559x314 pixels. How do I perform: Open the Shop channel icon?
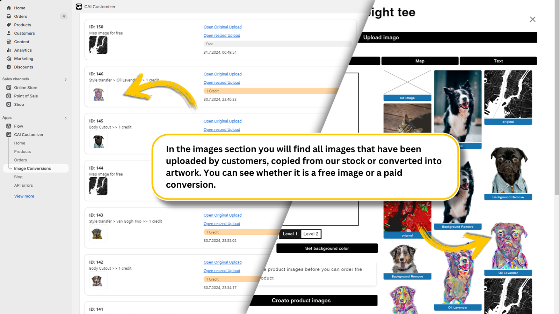[9, 104]
